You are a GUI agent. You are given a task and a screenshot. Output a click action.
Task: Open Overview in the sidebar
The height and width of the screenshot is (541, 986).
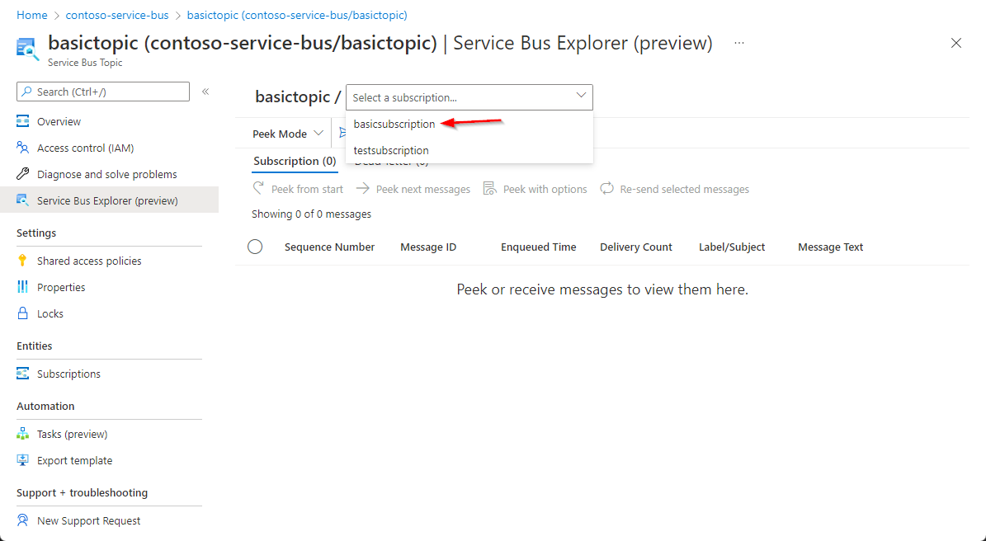click(x=59, y=121)
